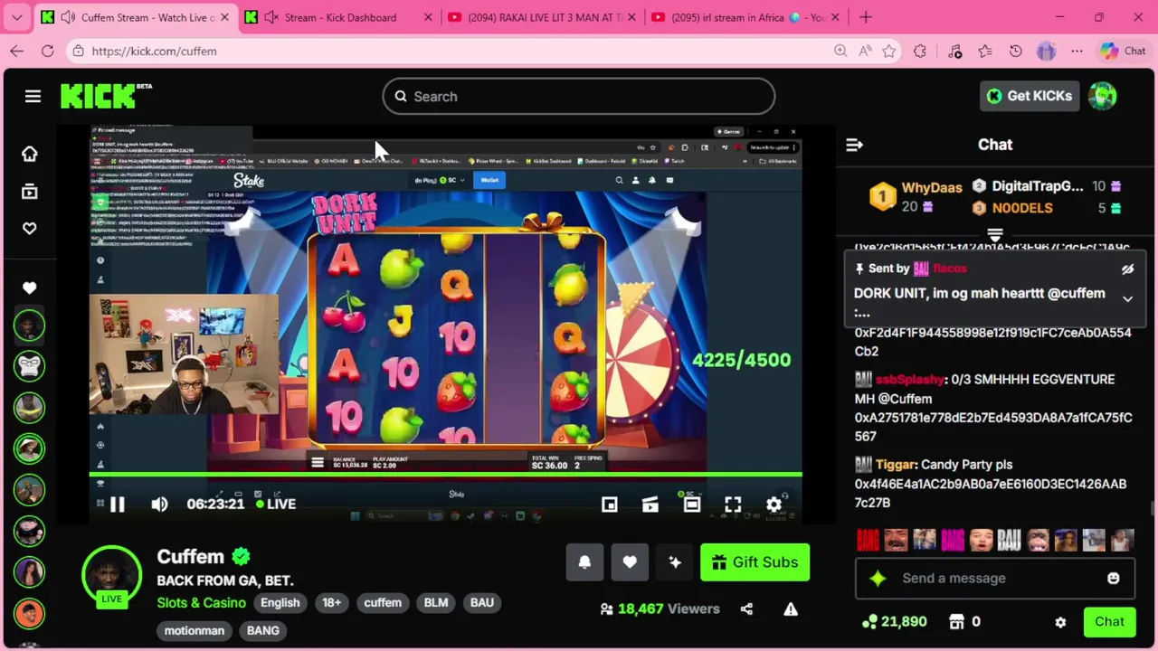The width and height of the screenshot is (1158, 651).
Task: Open a new browser tab
Action: pyautogui.click(x=866, y=17)
